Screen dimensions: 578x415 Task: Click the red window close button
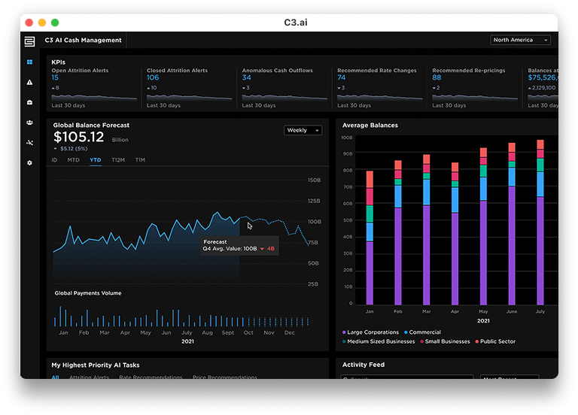coord(29,23)
